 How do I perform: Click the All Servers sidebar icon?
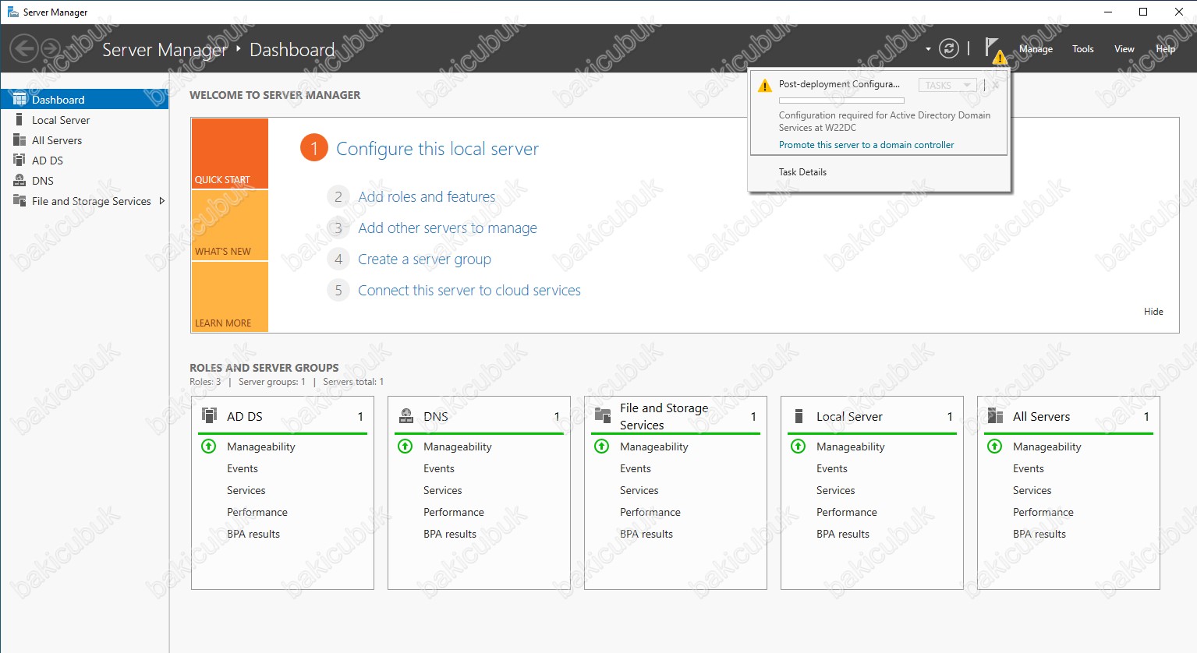point(19,139)
